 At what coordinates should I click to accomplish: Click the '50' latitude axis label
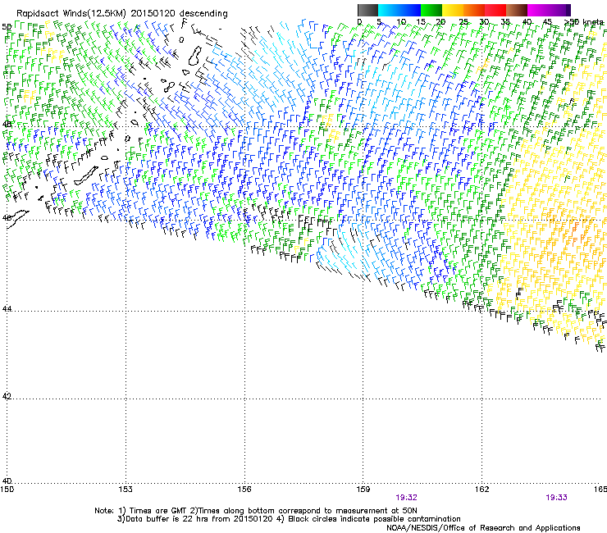[x=7, y=27]
